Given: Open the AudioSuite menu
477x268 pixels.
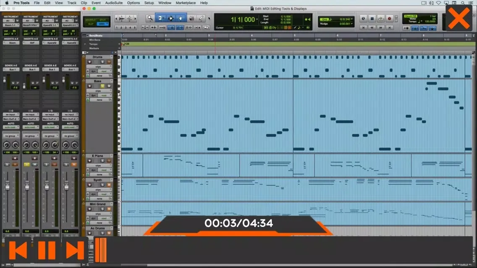Looking at the screenshot, I should coord(114,3).
